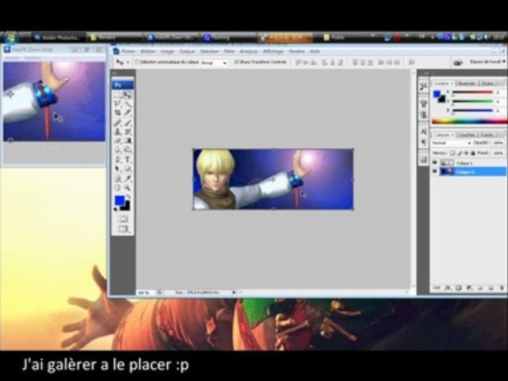Screen dimensions: 508x381
Task: Open the Filtre menu
Action: [229, 51]
